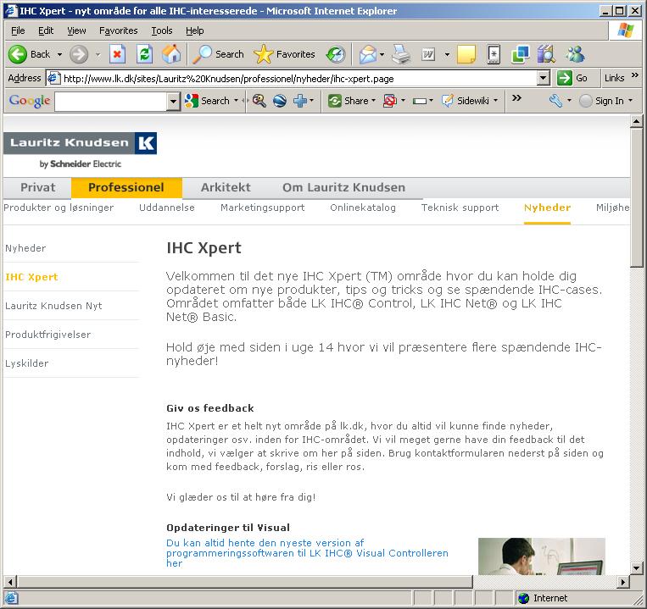The width and height of the screenshot is (647, 609).
Task: Open the Marketingsupport link
Action: click(262, 208)
